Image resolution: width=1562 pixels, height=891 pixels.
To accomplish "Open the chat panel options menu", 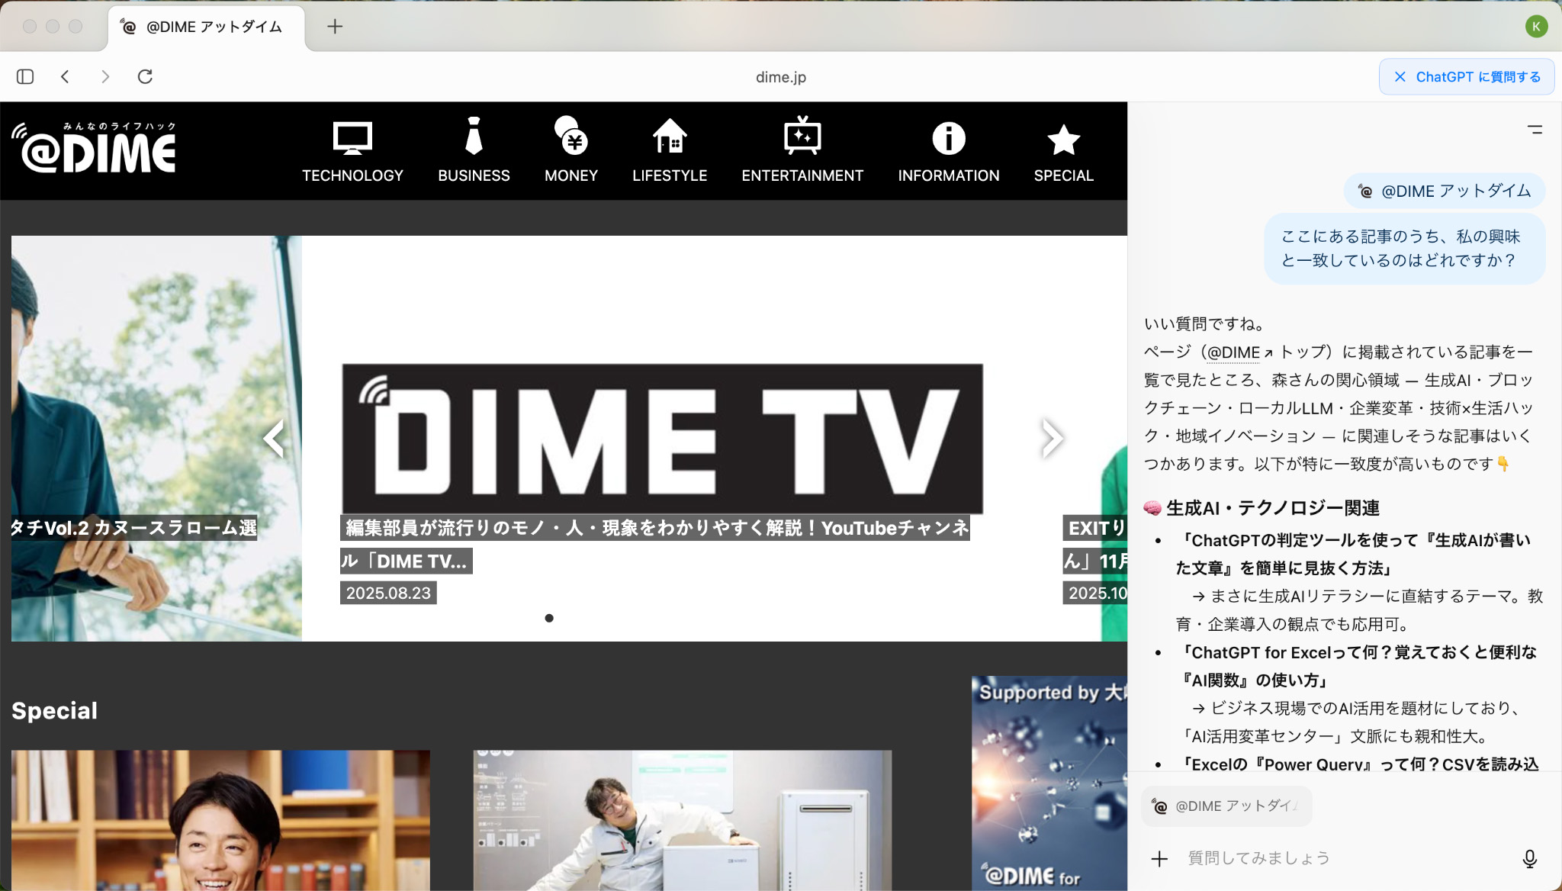I will (x=1535, y=130).
